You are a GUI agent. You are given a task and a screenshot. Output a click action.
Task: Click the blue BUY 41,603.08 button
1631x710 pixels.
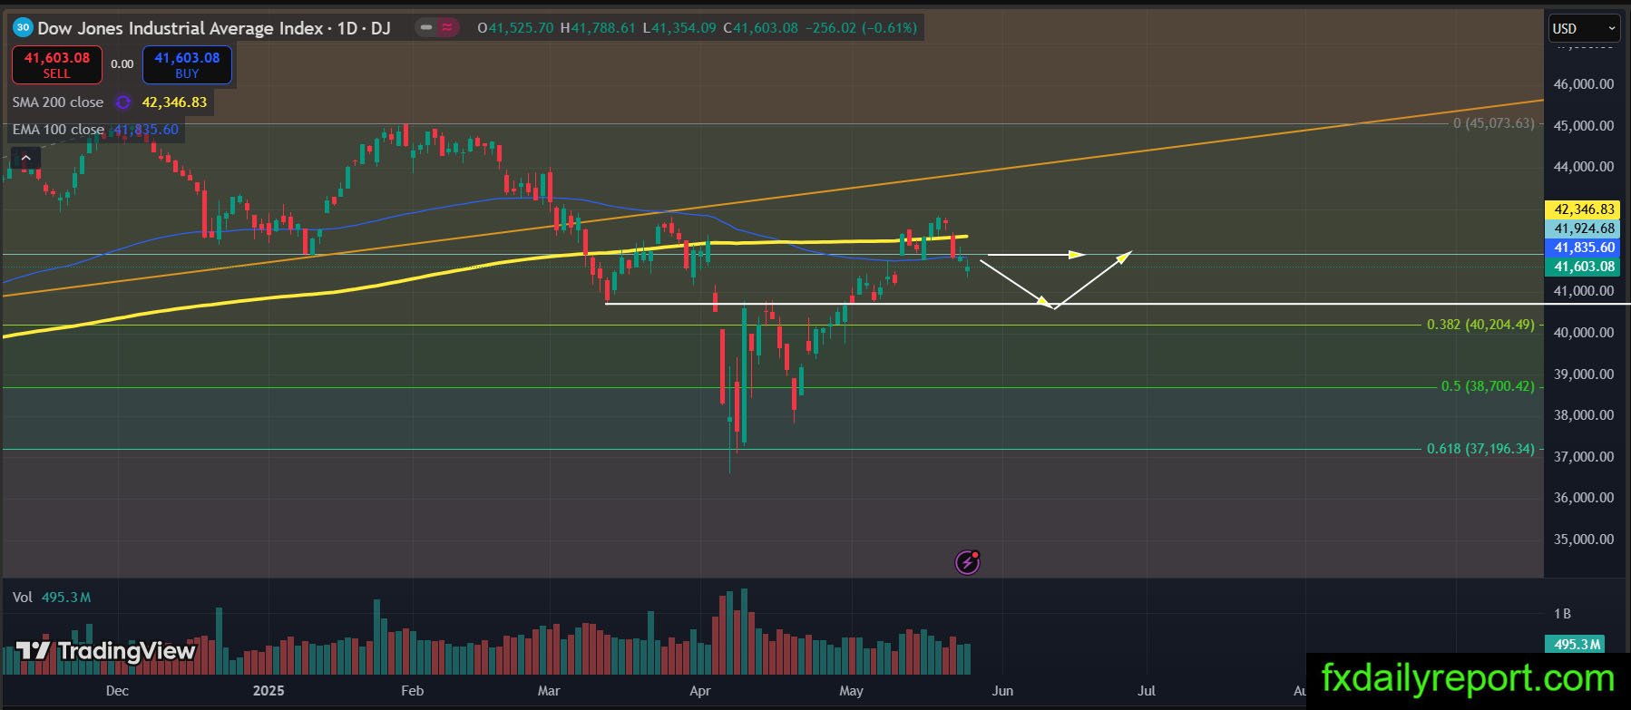click(x=187, y=64)
